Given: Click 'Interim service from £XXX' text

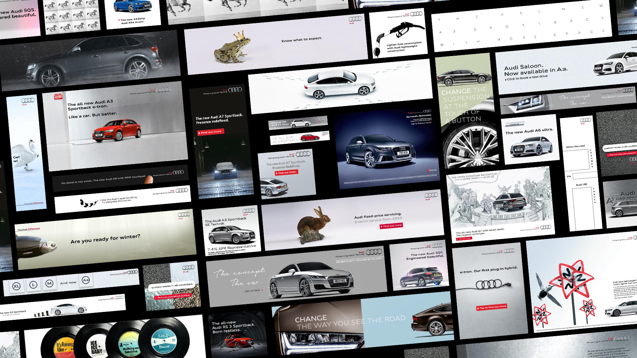Looking at the screenshot, I should 378,220.
